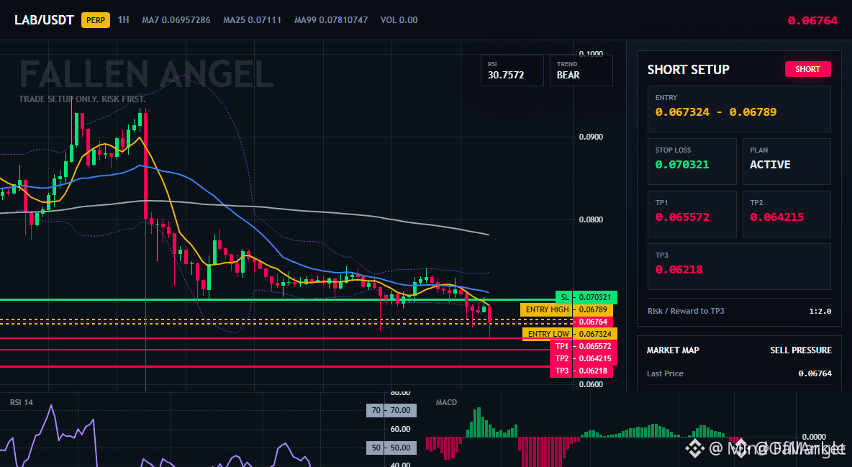The height and width of the screenshot is (467, 852).
Task: Click the Last Price row label
Action: tap(665, 373)
